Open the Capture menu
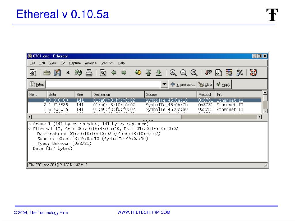This screenshot has height=221, width=295. 75,63
